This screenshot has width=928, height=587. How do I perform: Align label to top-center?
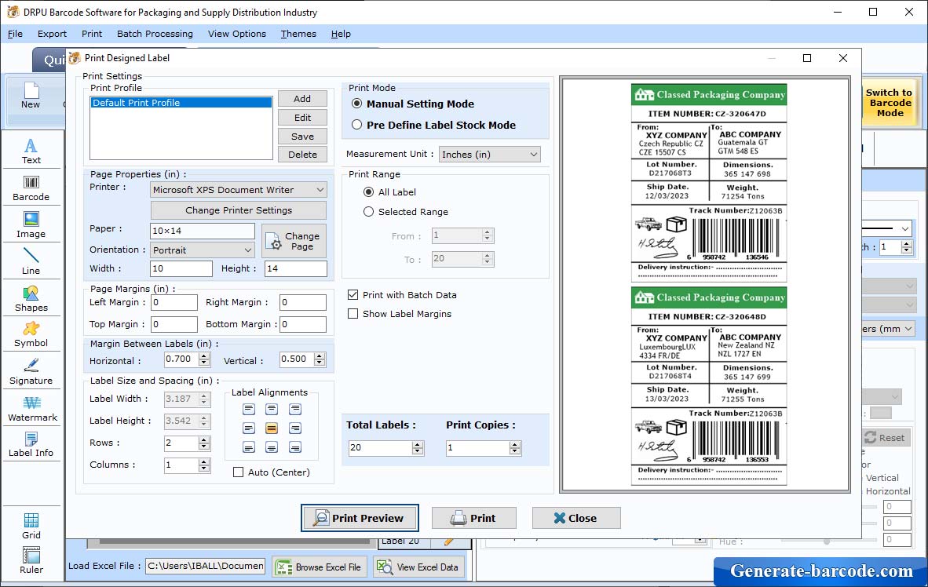(x=272, y=409)
